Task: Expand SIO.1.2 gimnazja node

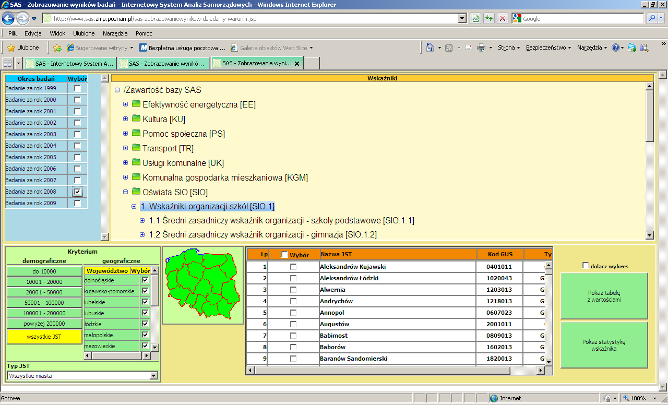Action: pos(142,235)
